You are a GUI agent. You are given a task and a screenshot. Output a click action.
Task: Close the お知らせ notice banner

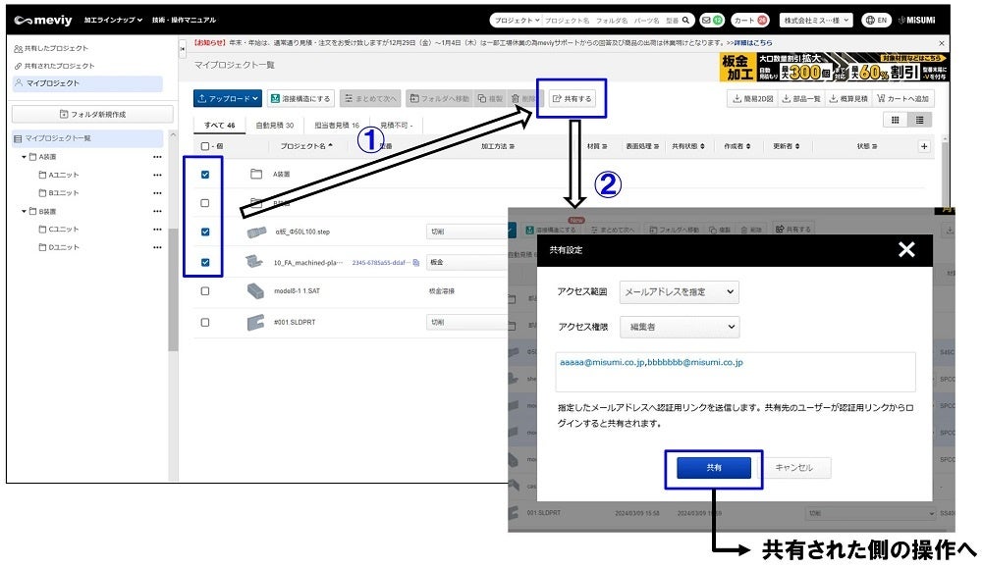(942, 43)
